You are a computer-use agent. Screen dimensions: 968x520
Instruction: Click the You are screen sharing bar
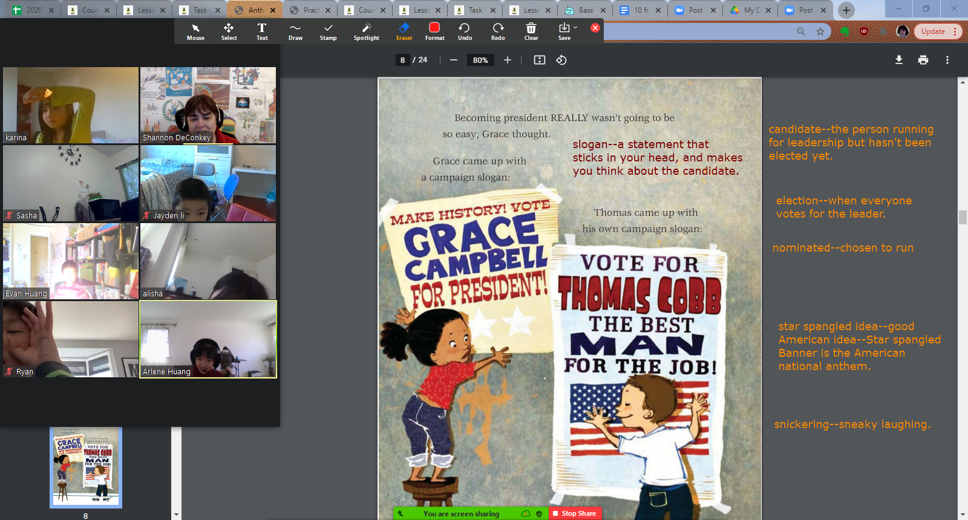click(x=462, y=513)
